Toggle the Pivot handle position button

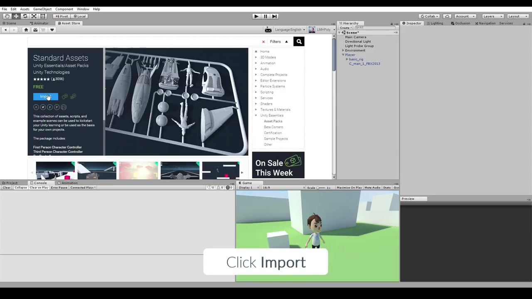point(61,16)
